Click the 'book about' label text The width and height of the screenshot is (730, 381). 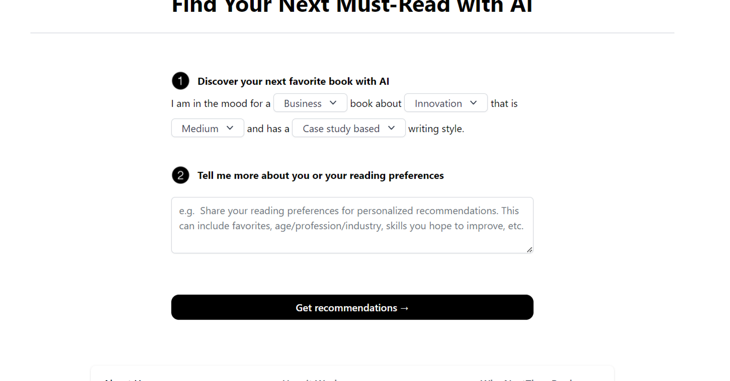pos(376,104)
